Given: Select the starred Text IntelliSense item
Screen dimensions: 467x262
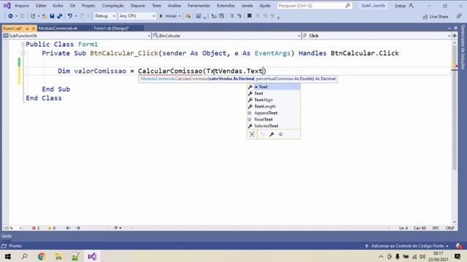Looking at the screenshot, I should tap(274, 87).
